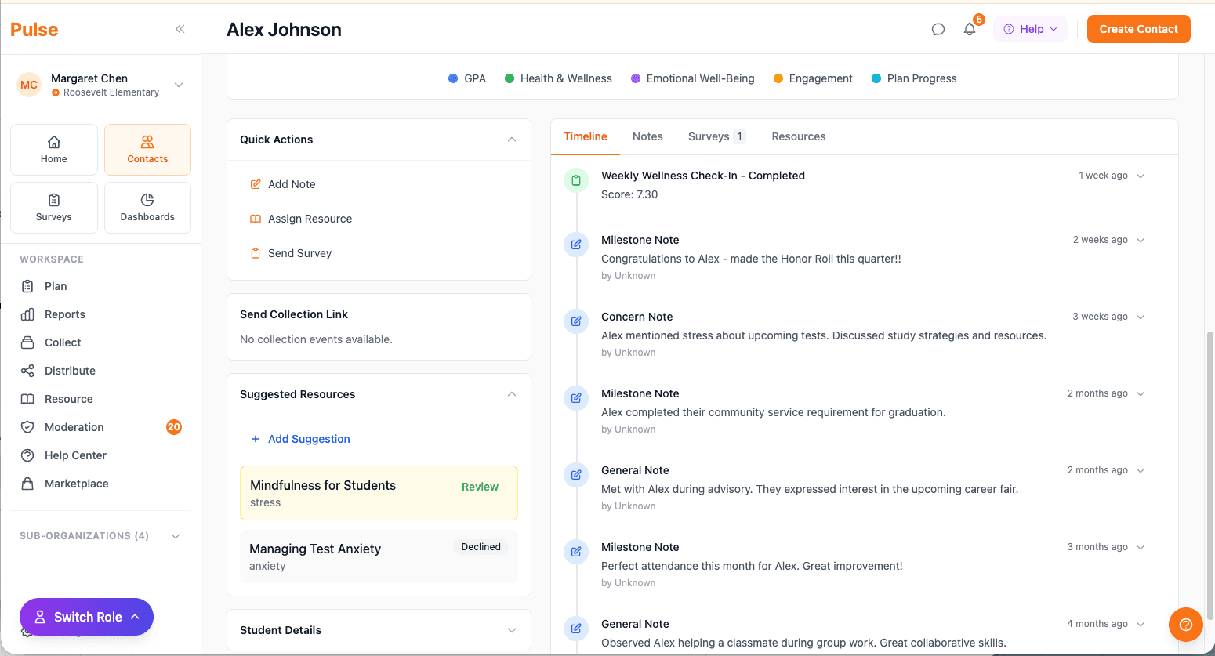This screenshot has width=1215, height=656.
Task: Select the Mindfulness for Students resource card
Action: pos(379,492)
